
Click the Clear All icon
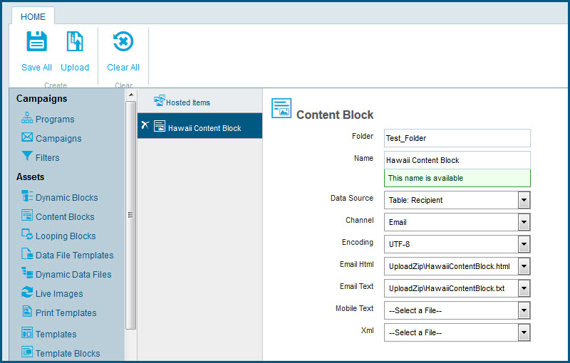point(123,42)
